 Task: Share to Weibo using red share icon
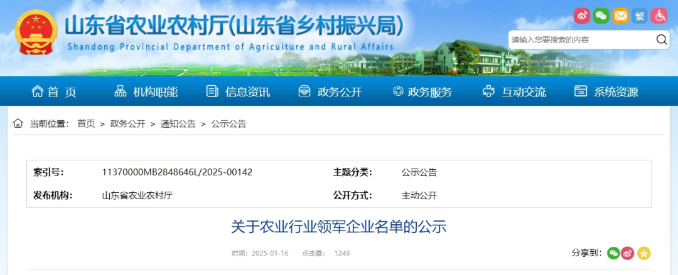click(627, 254)
